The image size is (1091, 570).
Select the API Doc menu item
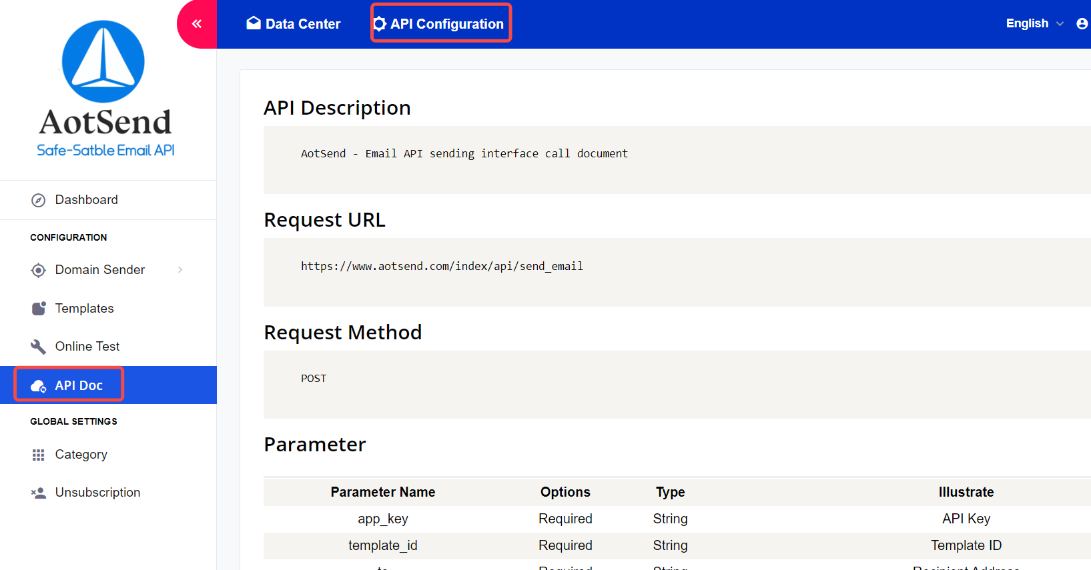[x=108, y=385]
